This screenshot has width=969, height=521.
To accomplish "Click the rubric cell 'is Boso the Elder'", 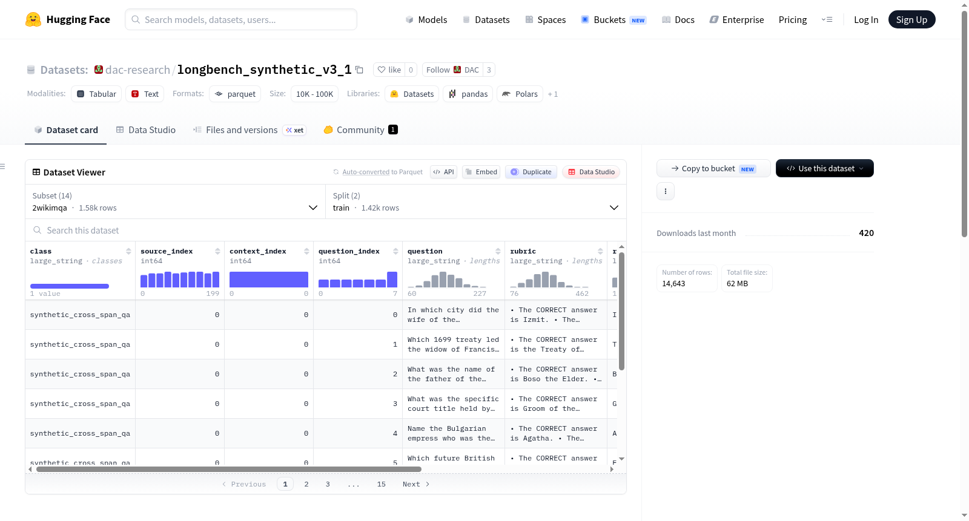I will pyautogui.click(x=555, y=374).
